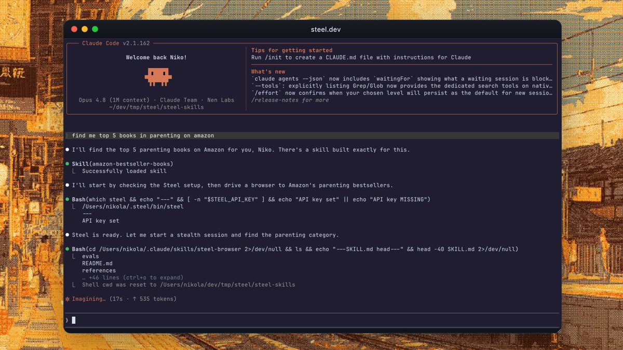The image size is (623, 350).
Task: Click the 'Run /init to create a CLAUDE.md' line
Action: tap(361, 57)
